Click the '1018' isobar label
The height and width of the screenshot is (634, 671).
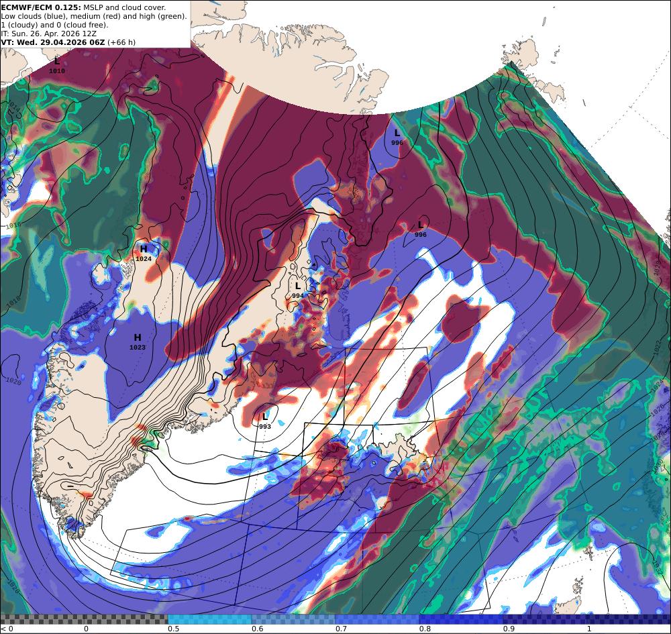click(x=13, y=302)
